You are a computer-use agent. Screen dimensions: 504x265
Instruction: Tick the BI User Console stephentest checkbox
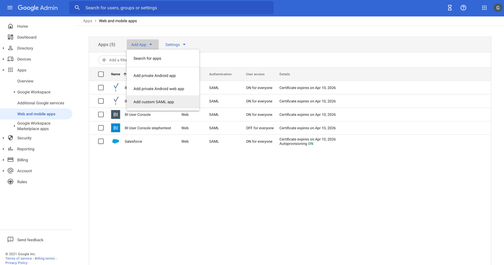[101, 128]
